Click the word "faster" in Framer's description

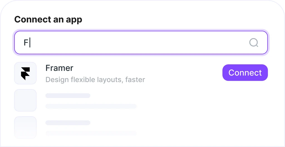coord(135,80)
